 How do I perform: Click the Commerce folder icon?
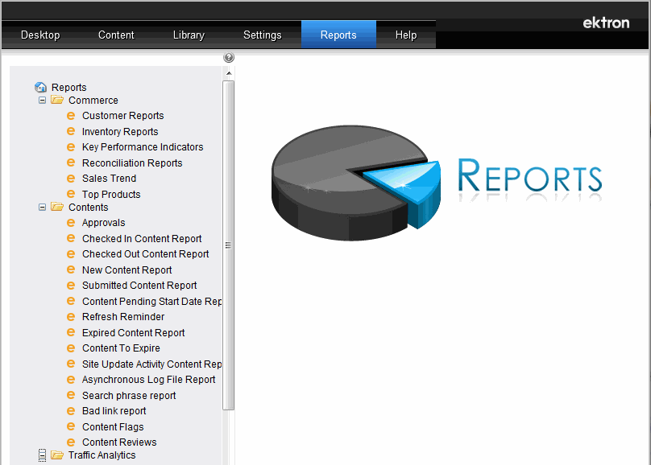tap(57, 100)
